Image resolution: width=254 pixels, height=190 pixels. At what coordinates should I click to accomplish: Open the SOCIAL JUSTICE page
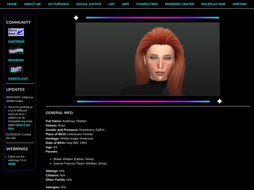pos(89,4)
